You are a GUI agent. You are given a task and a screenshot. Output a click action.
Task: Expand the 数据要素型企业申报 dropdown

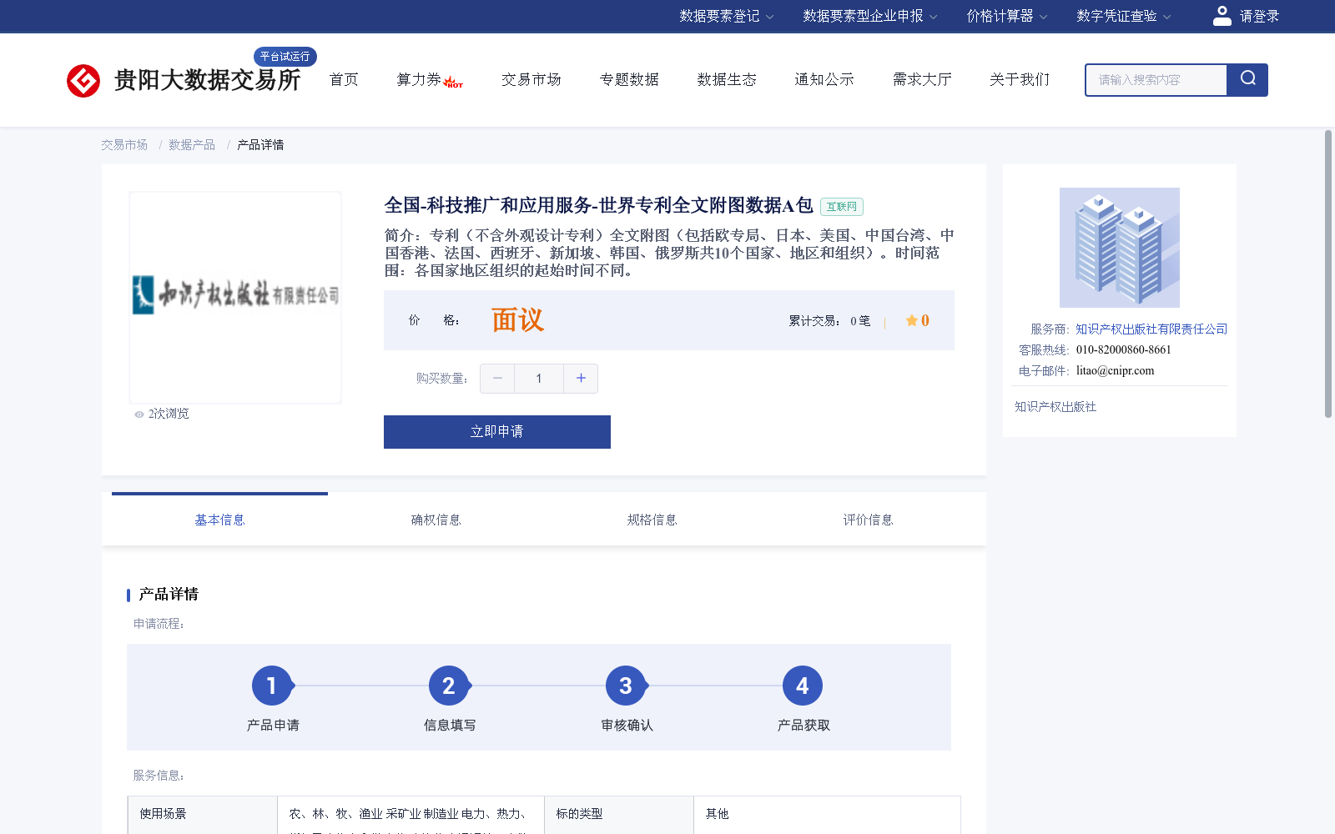tap(870, 16)
